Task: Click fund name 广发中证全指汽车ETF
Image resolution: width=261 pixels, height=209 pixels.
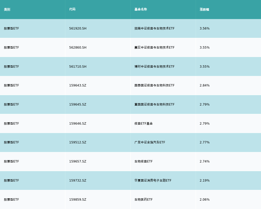Action: 150,142
